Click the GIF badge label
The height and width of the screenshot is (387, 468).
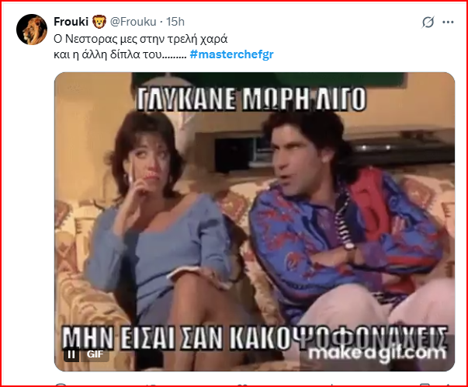point(95,354)
